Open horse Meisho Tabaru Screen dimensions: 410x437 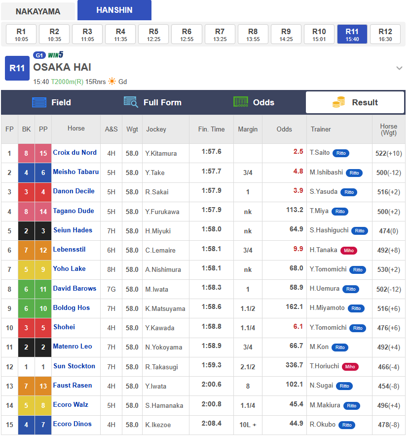click(x=76, y=172)
